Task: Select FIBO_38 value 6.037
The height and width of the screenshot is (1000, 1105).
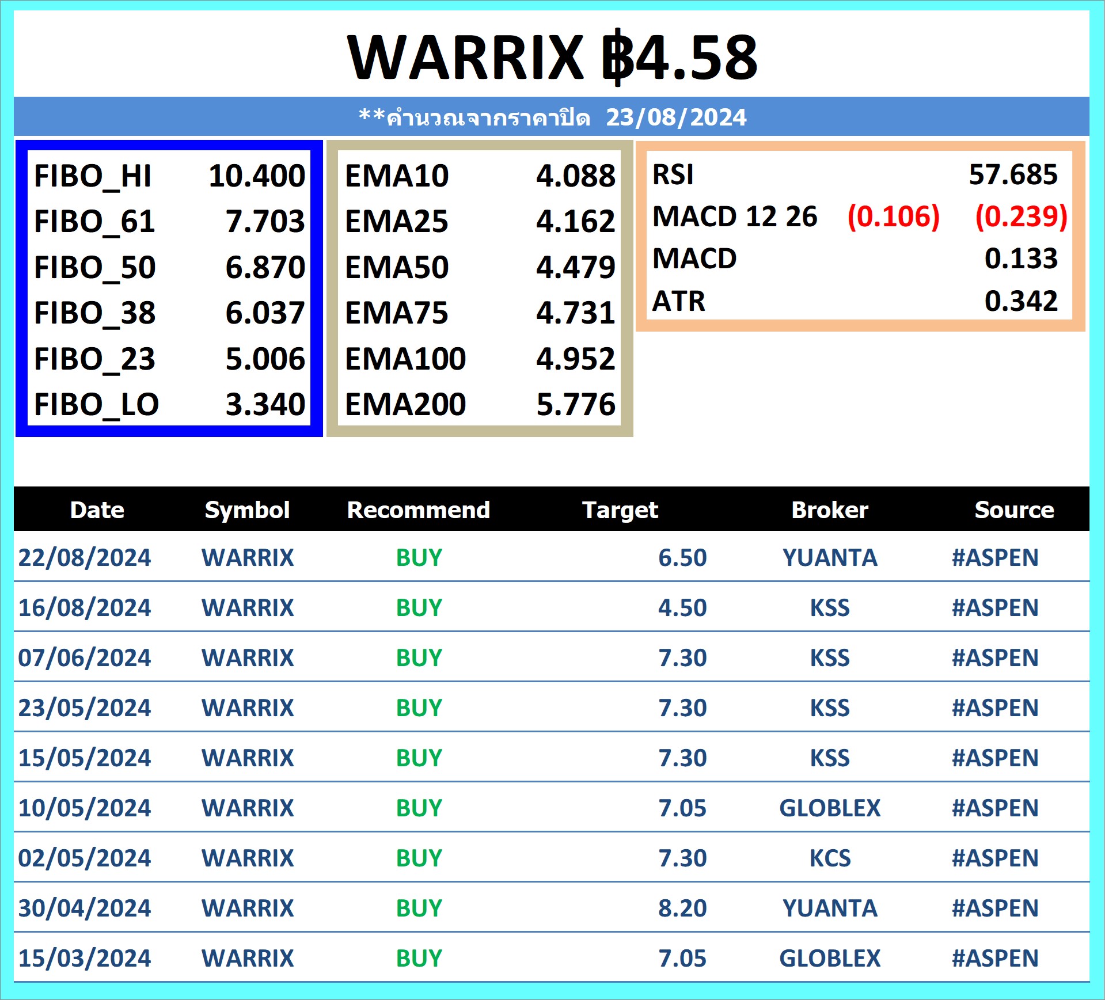Action: (265, 313)
